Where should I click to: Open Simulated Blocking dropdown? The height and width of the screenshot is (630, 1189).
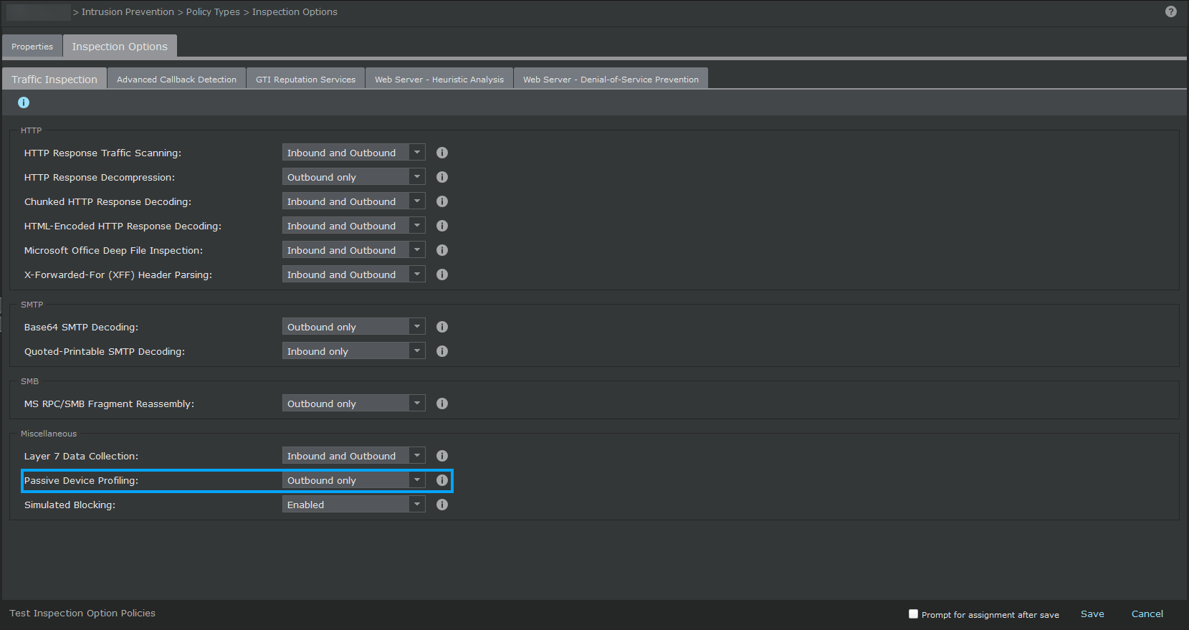pos(353,505)
